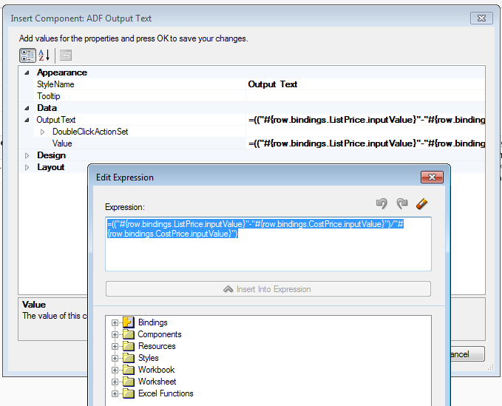The width and height of the screenshot is (502, 406).
Task: Open the Property Pages toolbar icon
Action: tap(66, 55)
